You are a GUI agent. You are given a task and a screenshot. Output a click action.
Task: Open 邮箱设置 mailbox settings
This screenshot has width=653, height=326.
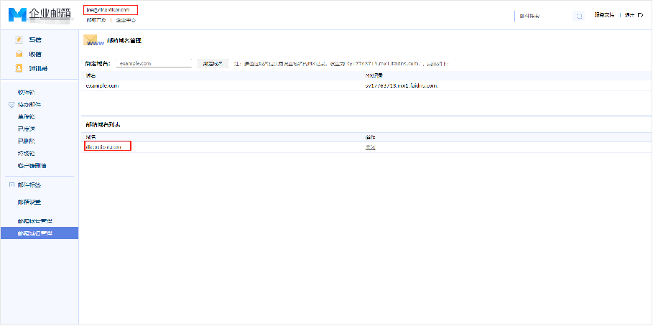pyautogui.click(x=29, y=202)
